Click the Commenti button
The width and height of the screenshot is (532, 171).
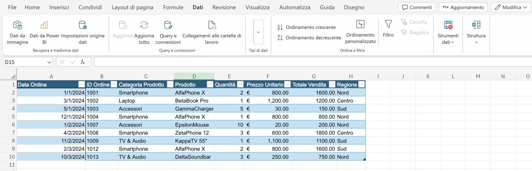(417, 7)
